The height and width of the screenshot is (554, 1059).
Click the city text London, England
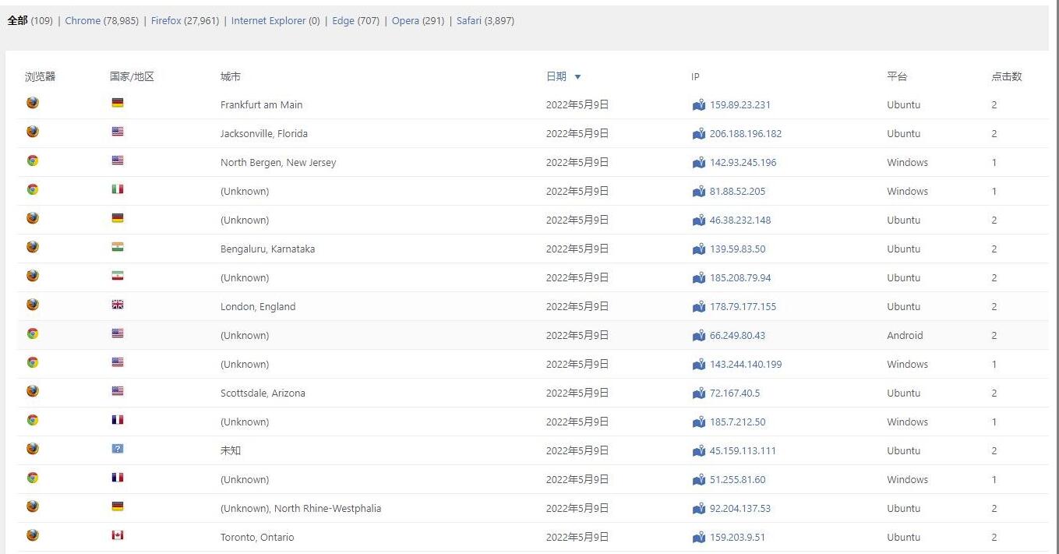pyautogui.click(x=258, y=307)
